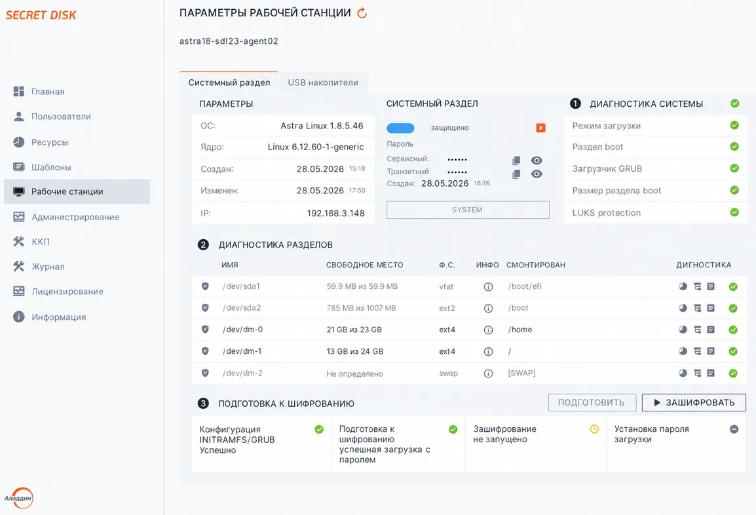Open the list log icon for /dev/sda2
756x515 pixels.
tap(711, 308)
